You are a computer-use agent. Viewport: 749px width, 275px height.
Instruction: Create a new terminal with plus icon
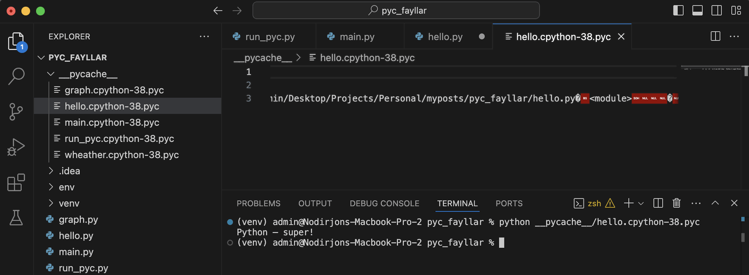pos(628,203)
